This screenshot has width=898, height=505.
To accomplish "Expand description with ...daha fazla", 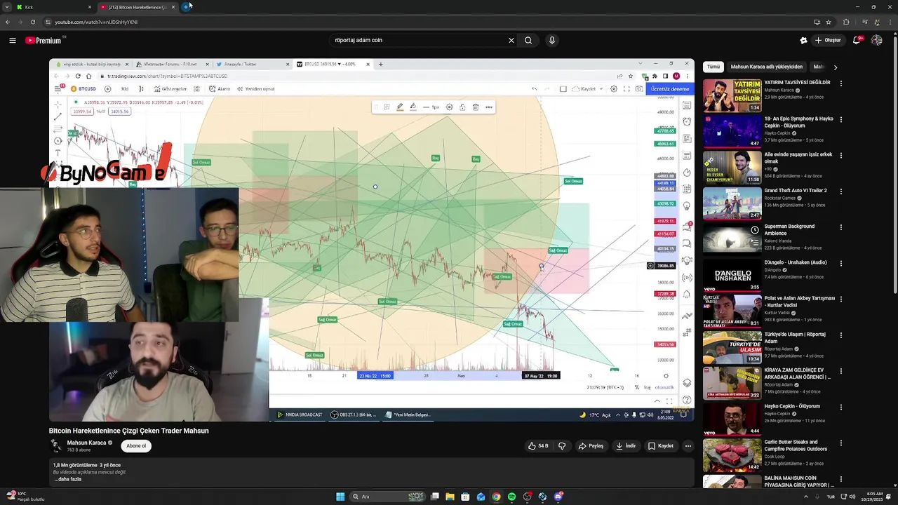I will click(68, 479).
